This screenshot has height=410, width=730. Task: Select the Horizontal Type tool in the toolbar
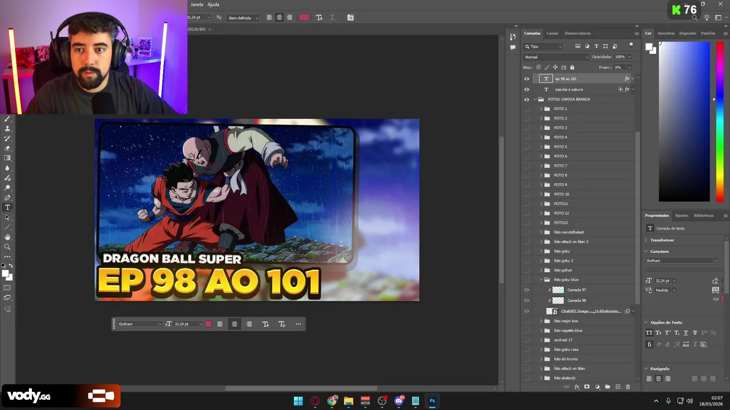tap(7, 207)
